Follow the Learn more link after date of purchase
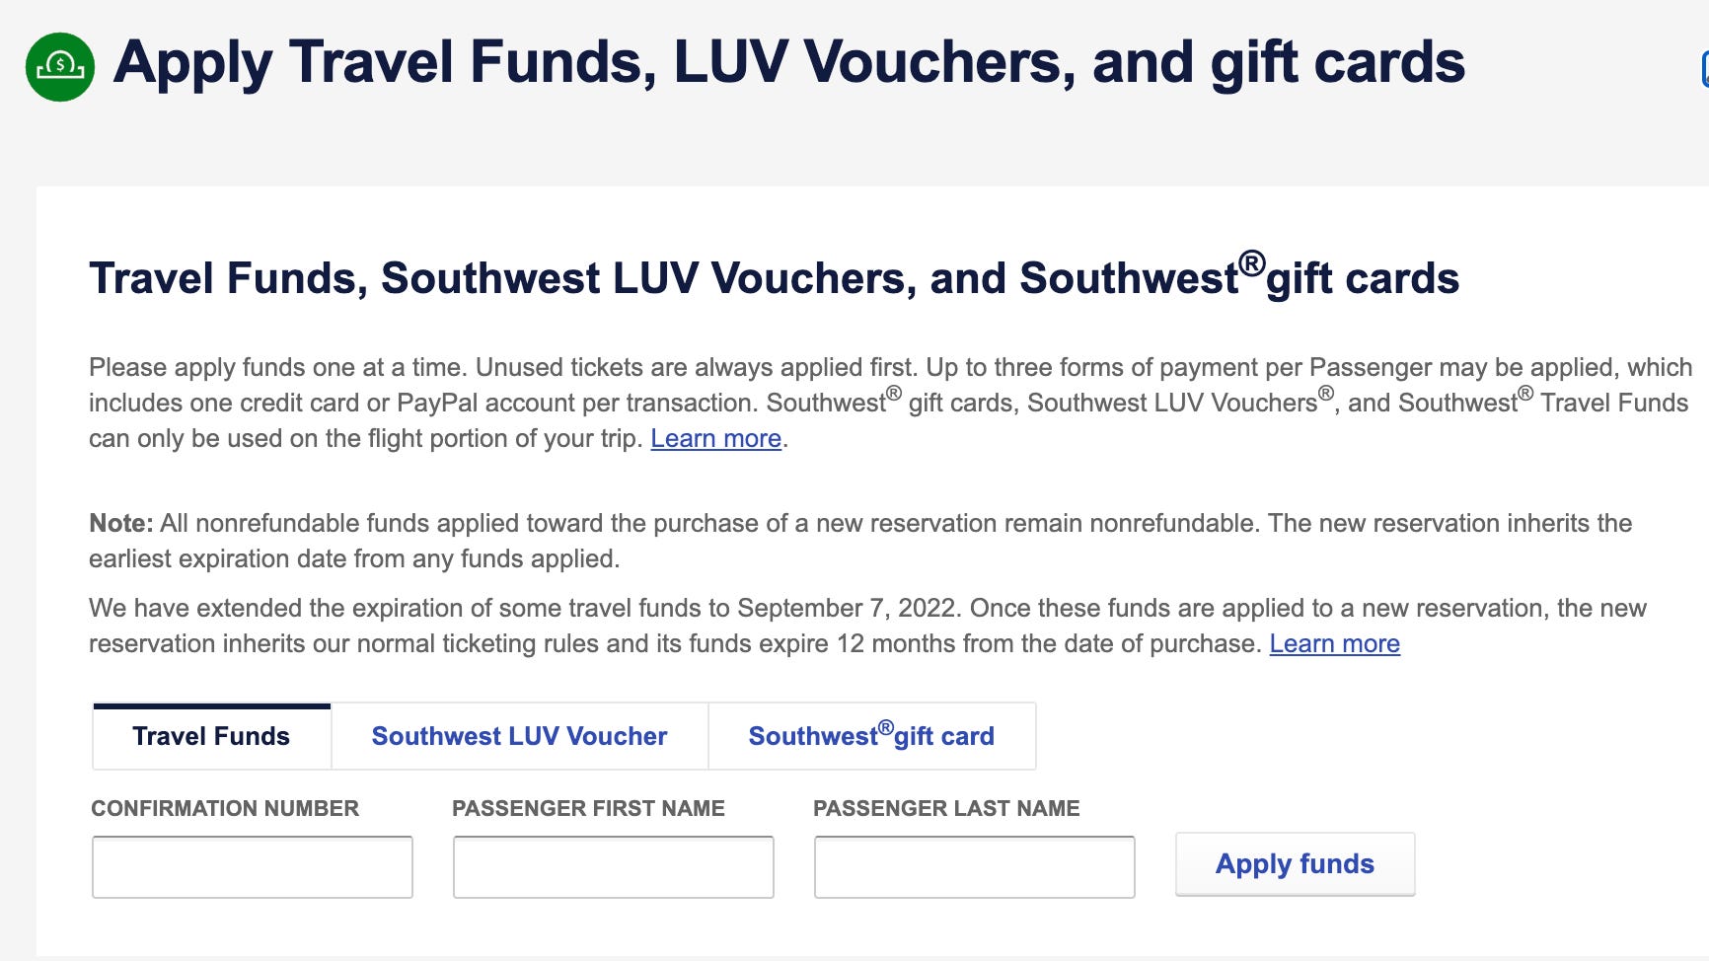This screenshot has height=961, width=1709. [x=1334, y=643]
